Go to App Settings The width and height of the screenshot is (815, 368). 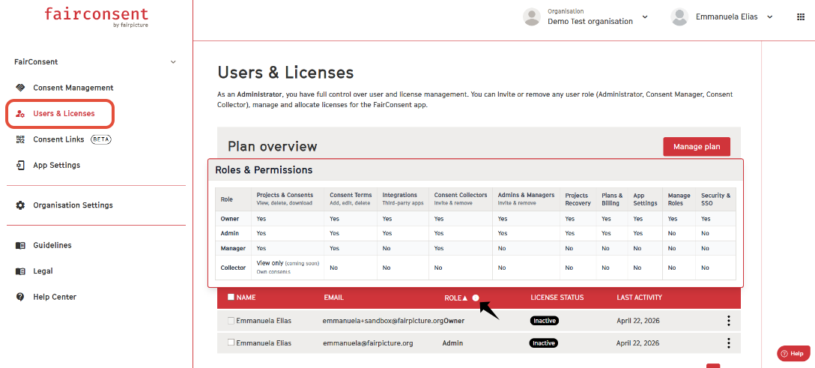pos(57,166)
